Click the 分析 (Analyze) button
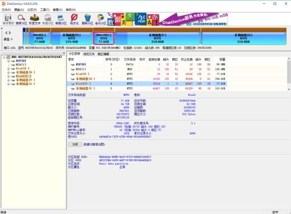 75,144
